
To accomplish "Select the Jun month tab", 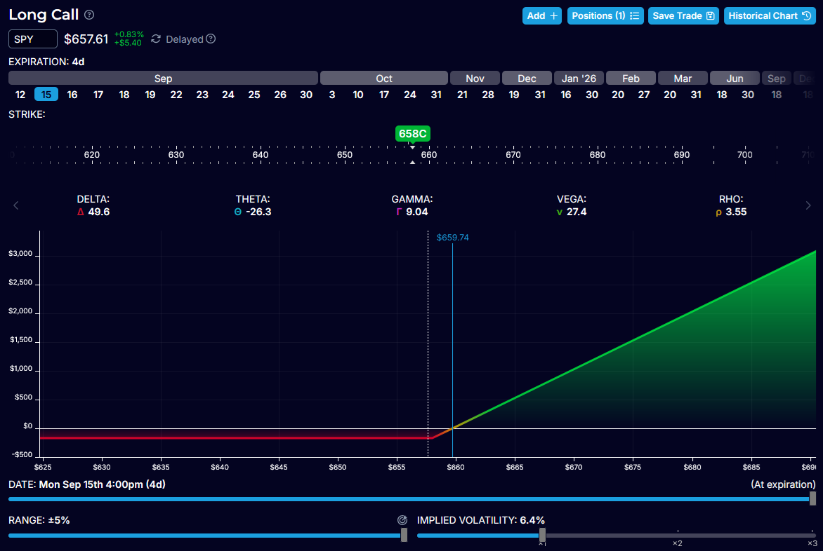I will coord(735,78).
